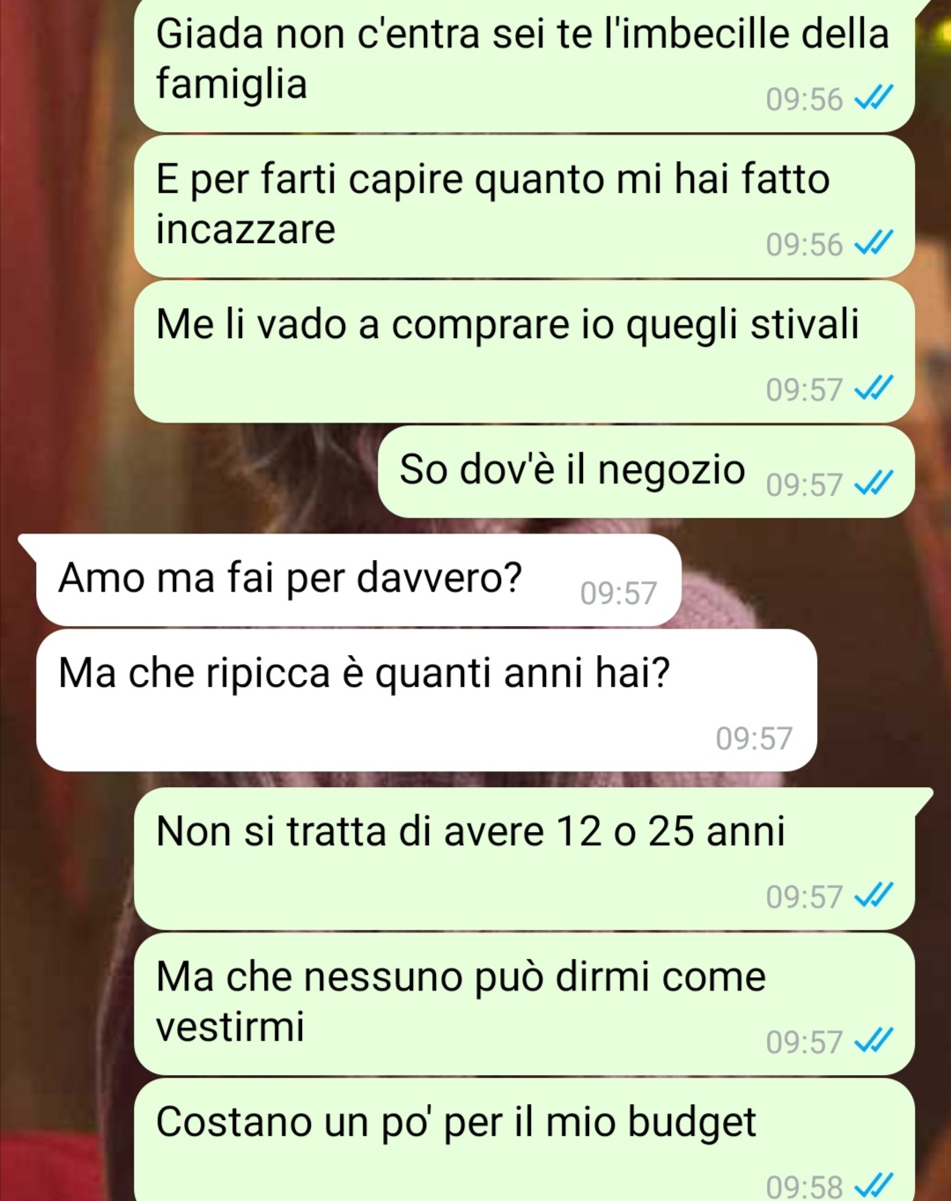Tap received message 'Ma che ripicca è'
The width and height of the screenshot is (951, 1201).
coord(426,700)
